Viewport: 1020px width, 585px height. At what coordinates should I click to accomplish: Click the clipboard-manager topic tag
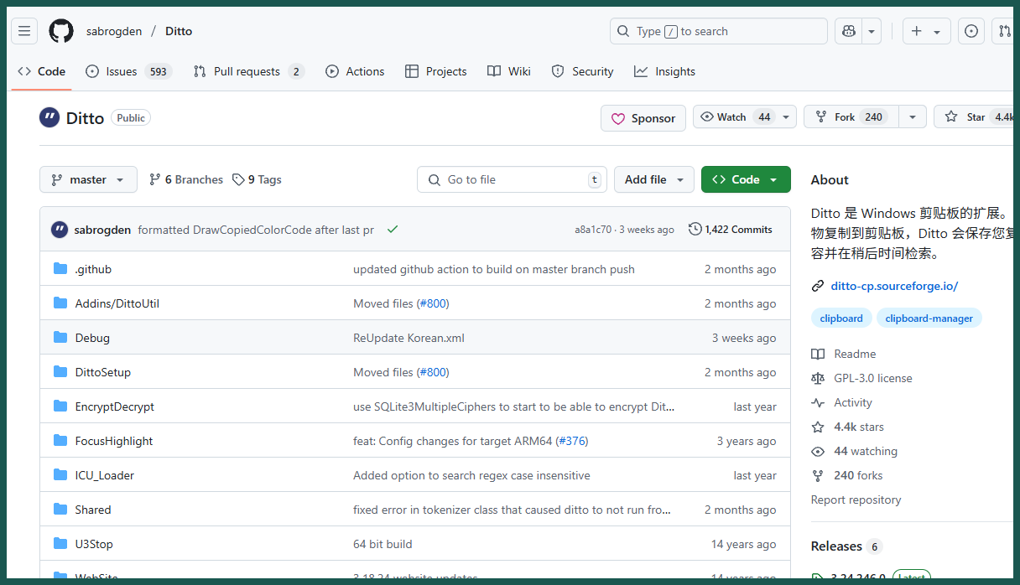click(929, 318)
